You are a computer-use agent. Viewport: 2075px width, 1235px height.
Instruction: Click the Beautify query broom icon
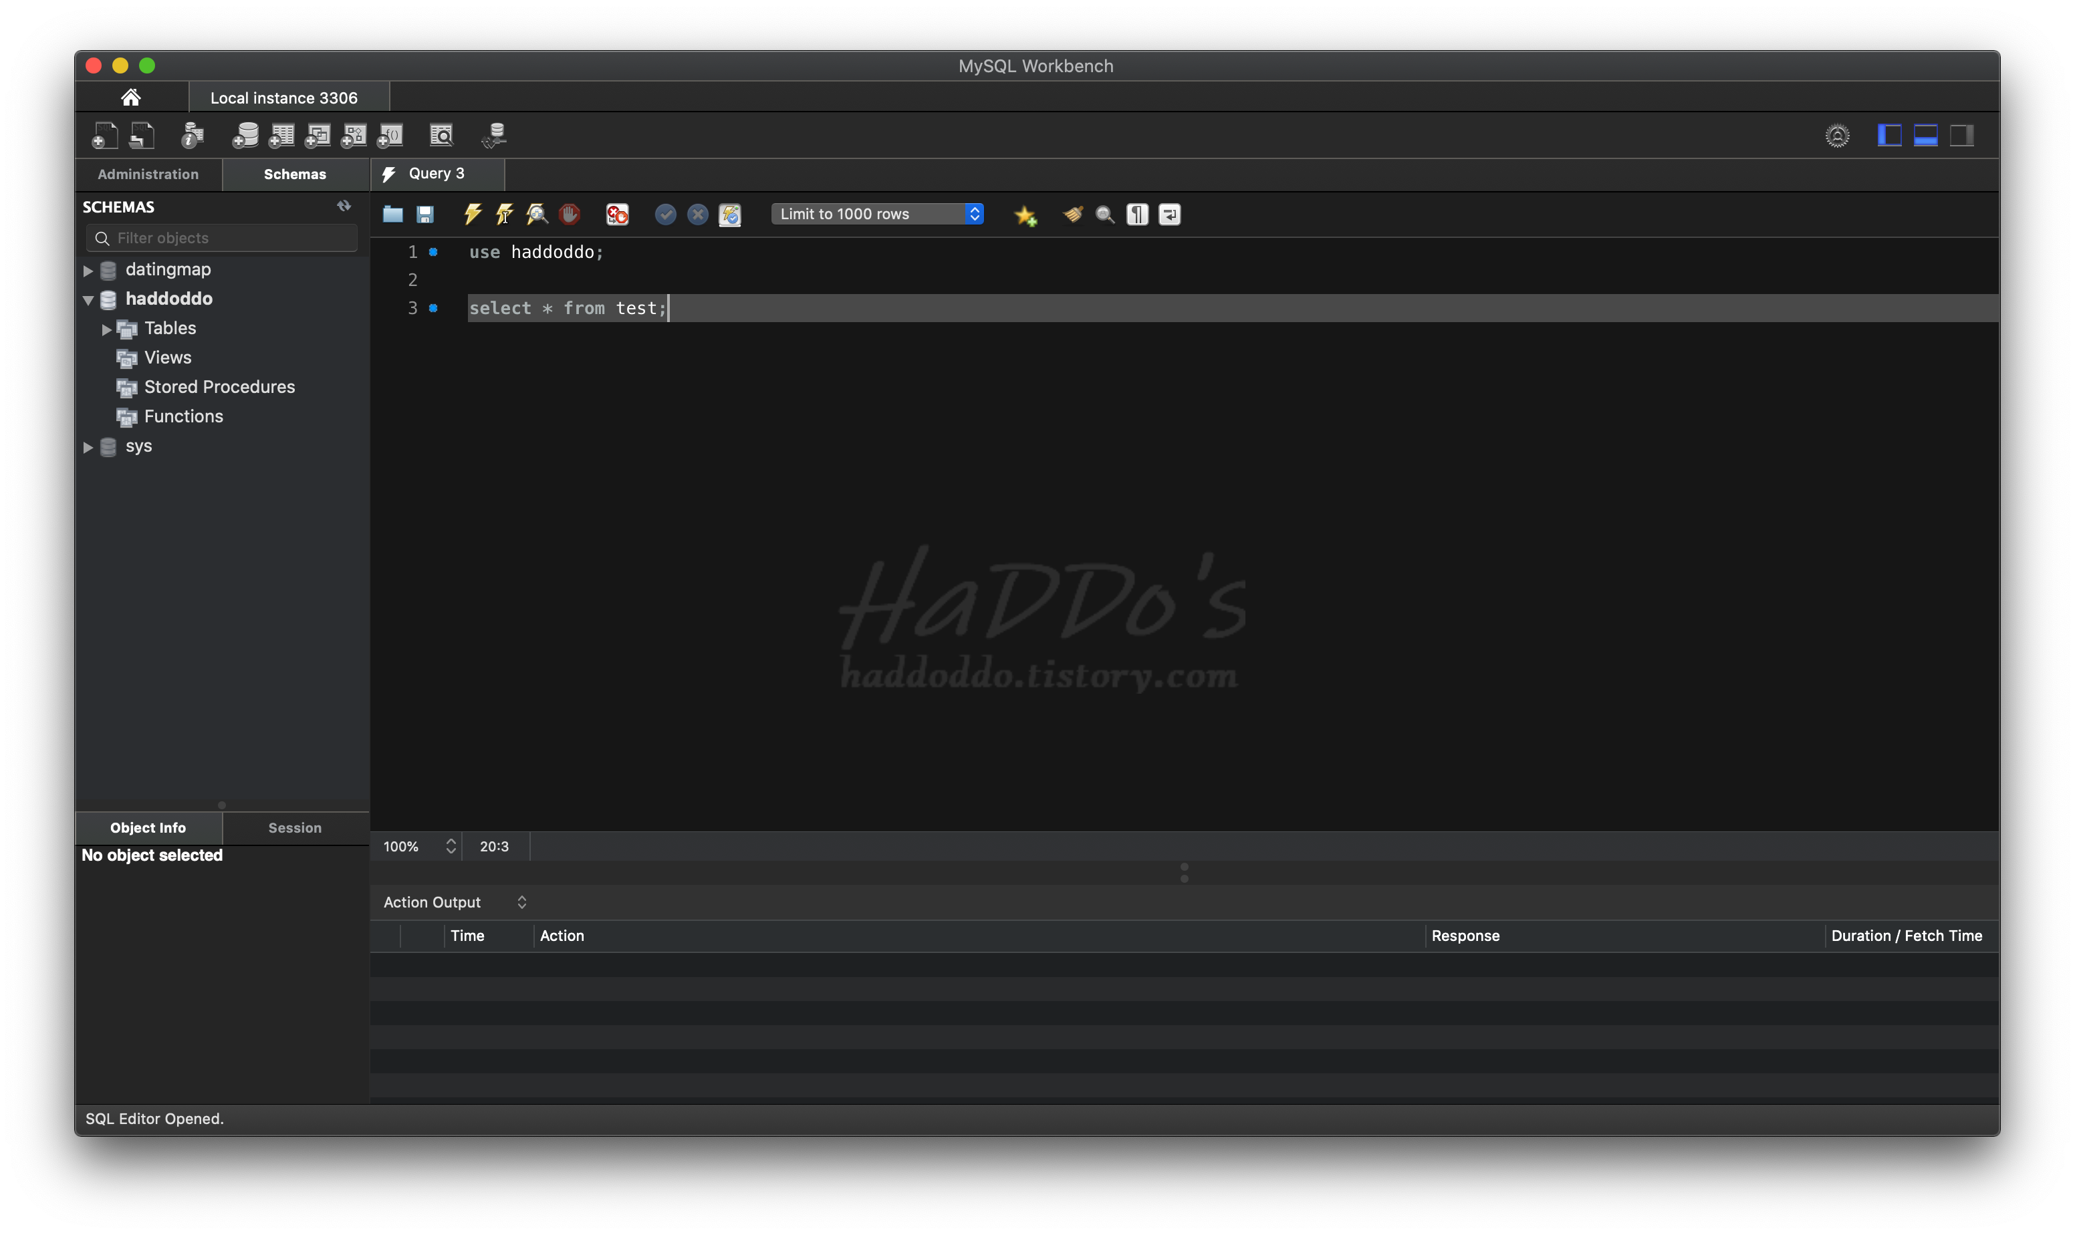1073,215
